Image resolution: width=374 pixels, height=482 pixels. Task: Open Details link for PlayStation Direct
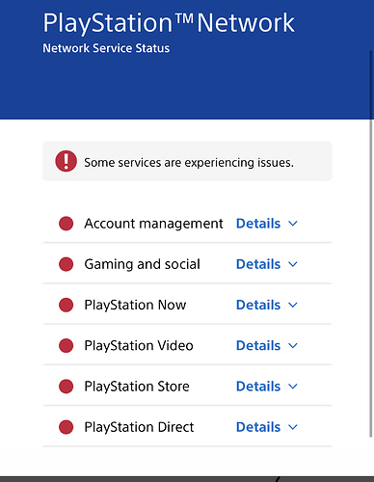[x=258, y=427]
